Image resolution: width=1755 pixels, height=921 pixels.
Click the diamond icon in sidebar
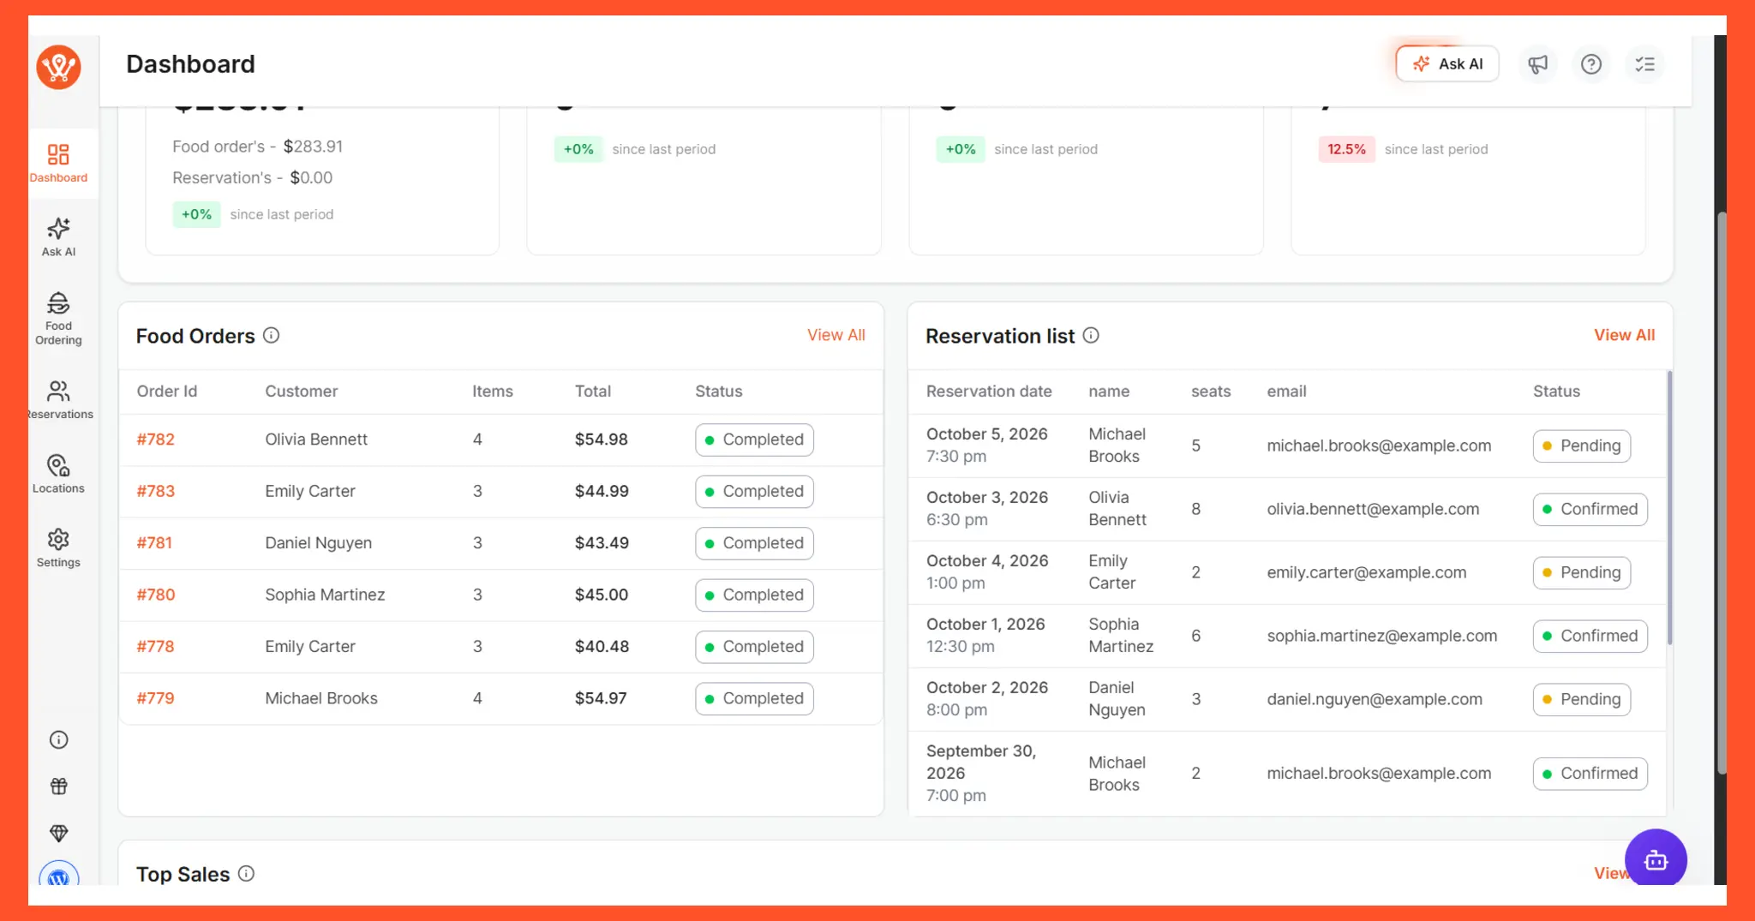coord(58,833)
